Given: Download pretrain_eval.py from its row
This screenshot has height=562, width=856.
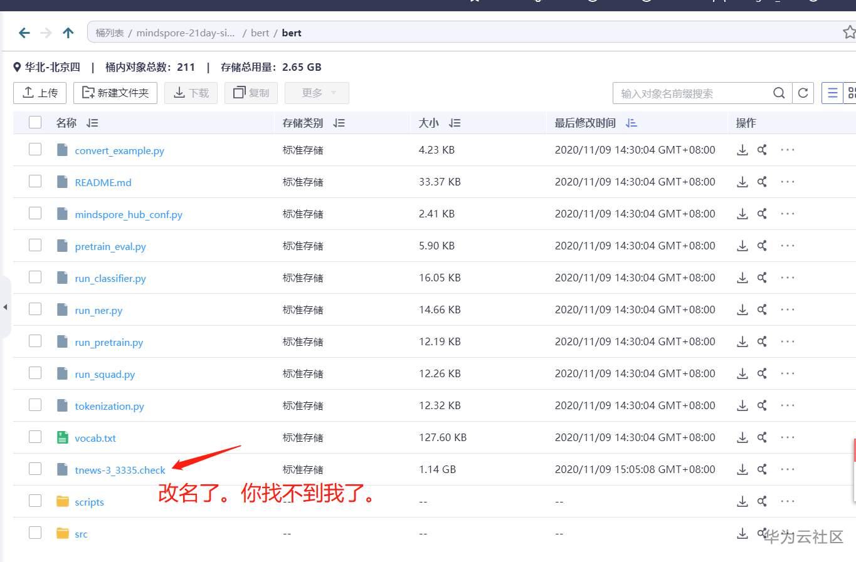Looking at the screenshot, I should [x=742, y=246].
